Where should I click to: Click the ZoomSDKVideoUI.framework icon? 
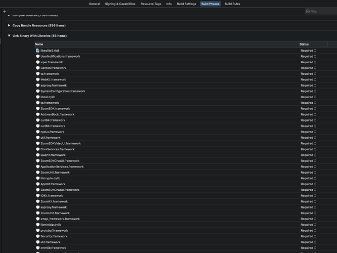coord(38,143)
